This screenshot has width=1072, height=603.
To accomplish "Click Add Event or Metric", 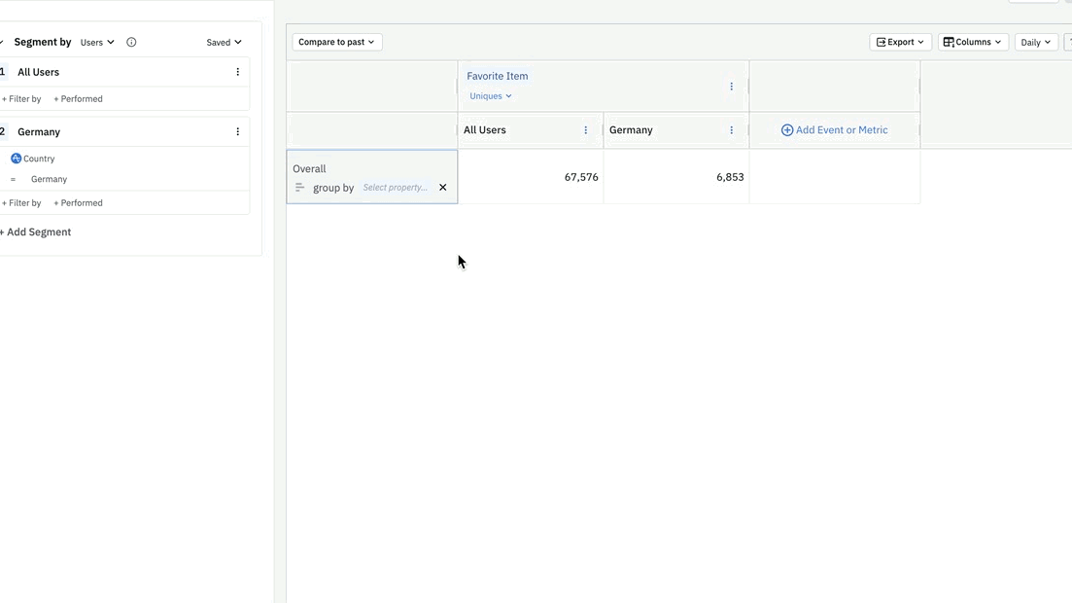I will 834,130.
